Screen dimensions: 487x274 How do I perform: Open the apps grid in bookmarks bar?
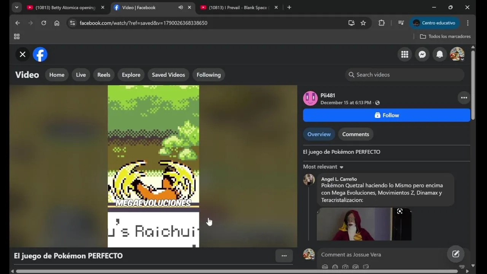pyautogui.click(x=17, y=37)
